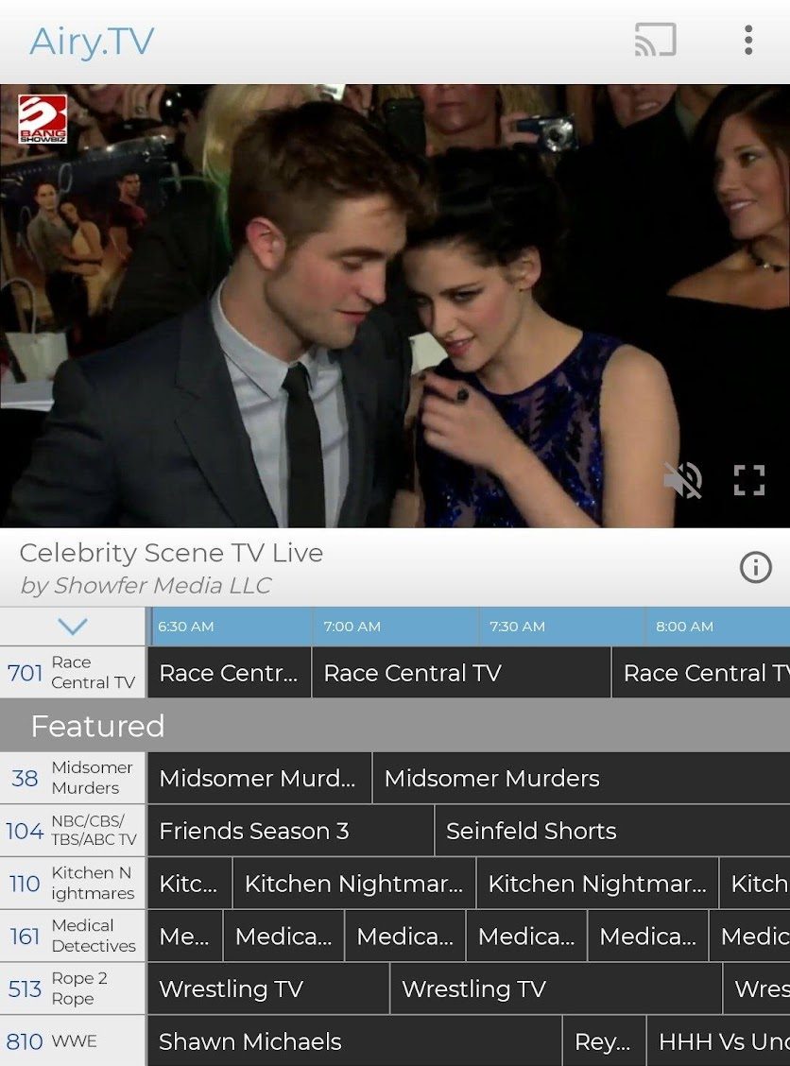Unmute the video player audio
Viewport: 790px width, 1066px height.
tap(682, 480)
